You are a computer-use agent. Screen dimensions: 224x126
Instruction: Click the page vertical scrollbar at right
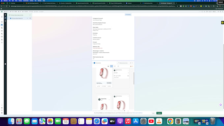(x=223, y=76)
